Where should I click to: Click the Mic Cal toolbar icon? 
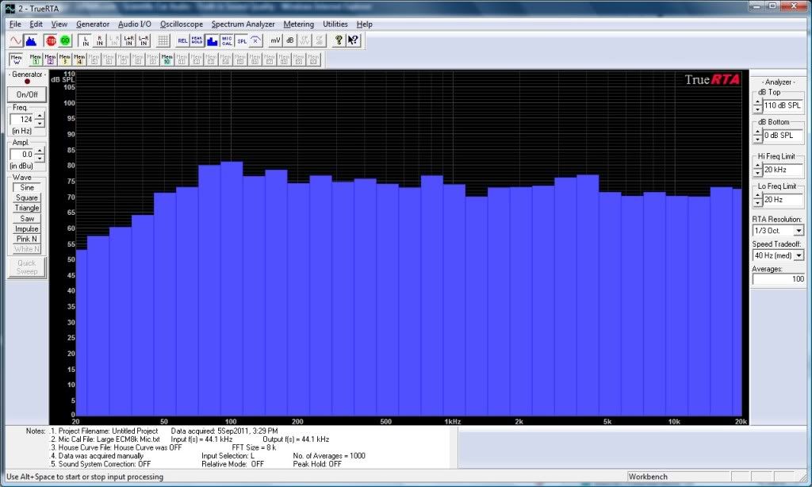pos(227,40)
